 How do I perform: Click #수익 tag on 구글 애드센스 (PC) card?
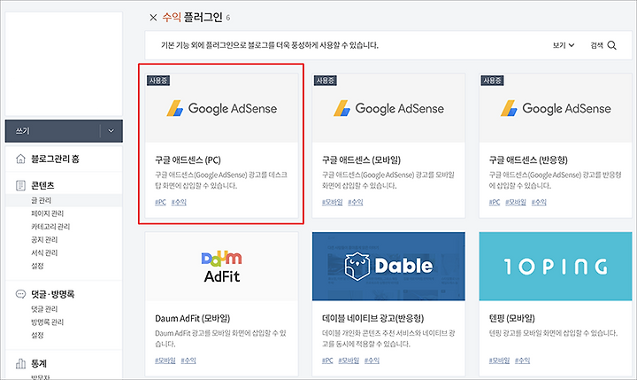tap(179, 202)
